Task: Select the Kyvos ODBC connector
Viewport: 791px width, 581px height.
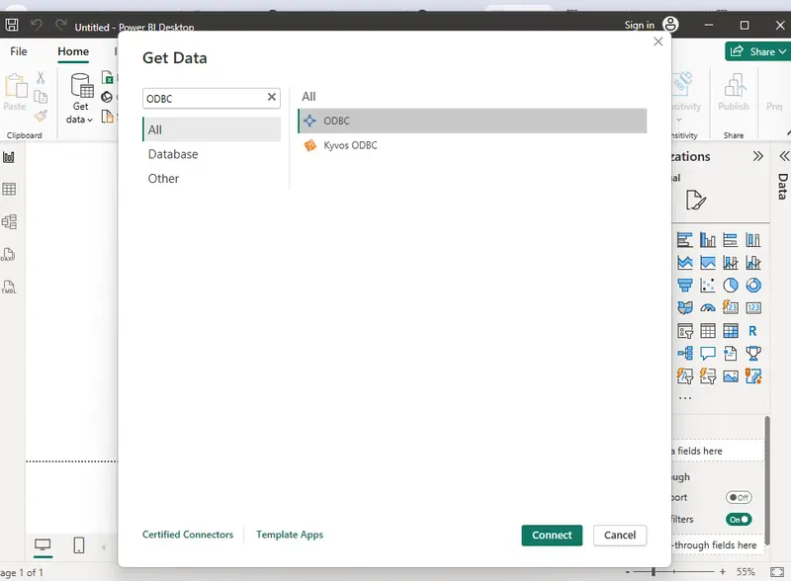Action: pyautogui.click(x=473, y=145)
